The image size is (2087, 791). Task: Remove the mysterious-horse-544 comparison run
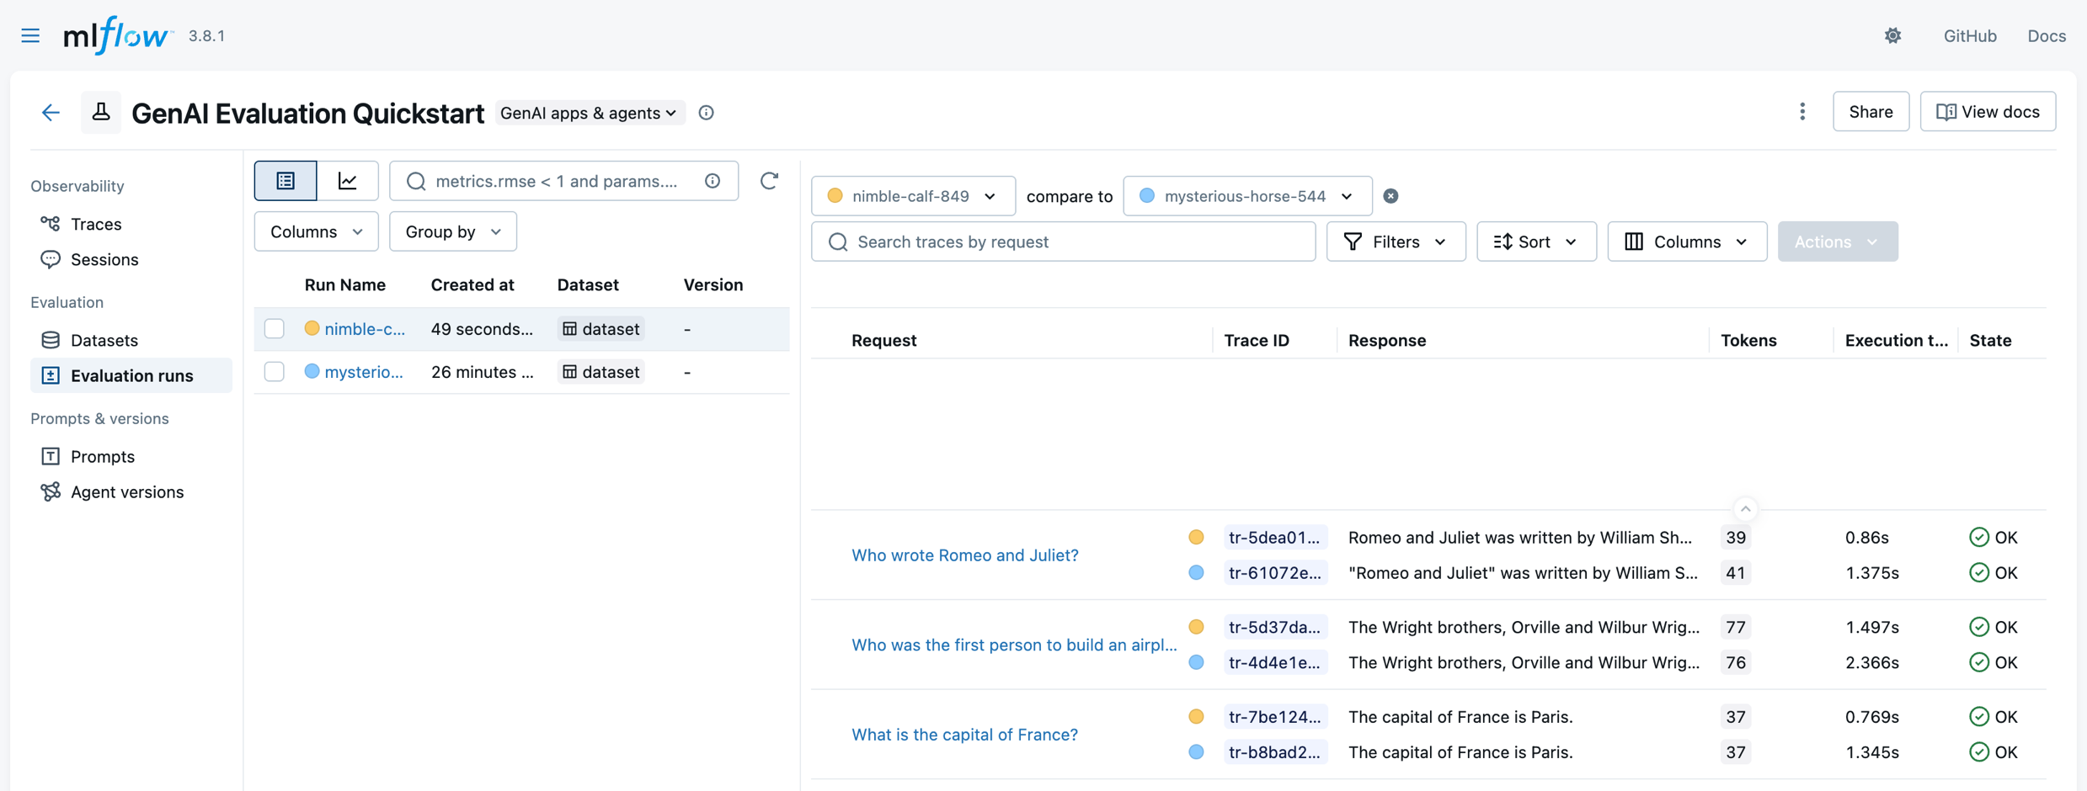(x=1390, y=196)
